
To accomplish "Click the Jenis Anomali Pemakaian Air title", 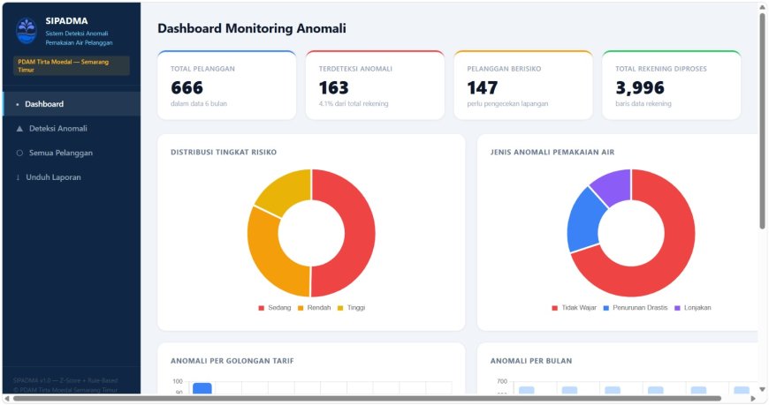I will point(552,153).
